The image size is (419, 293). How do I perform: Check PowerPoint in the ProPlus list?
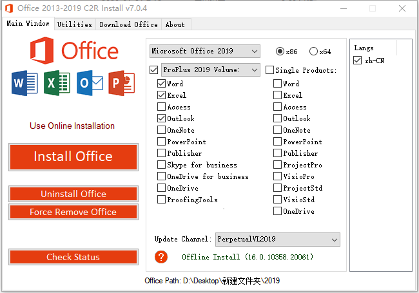(x=161, y=142)
